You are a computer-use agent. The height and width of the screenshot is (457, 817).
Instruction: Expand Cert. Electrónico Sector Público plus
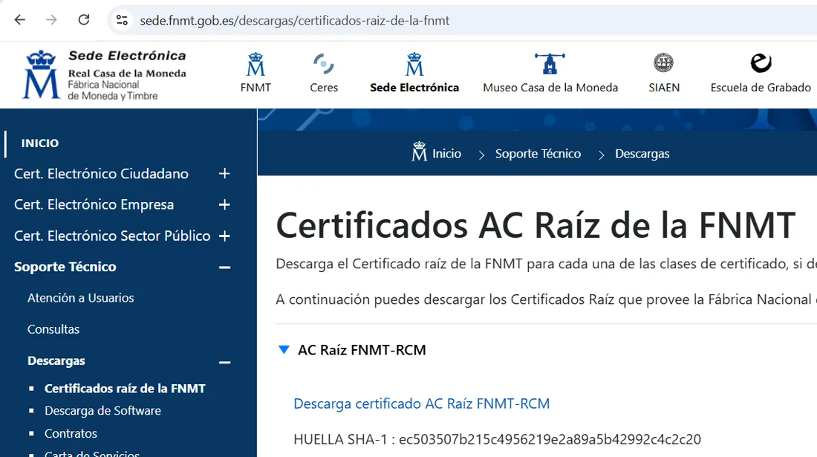pos(224,236)
